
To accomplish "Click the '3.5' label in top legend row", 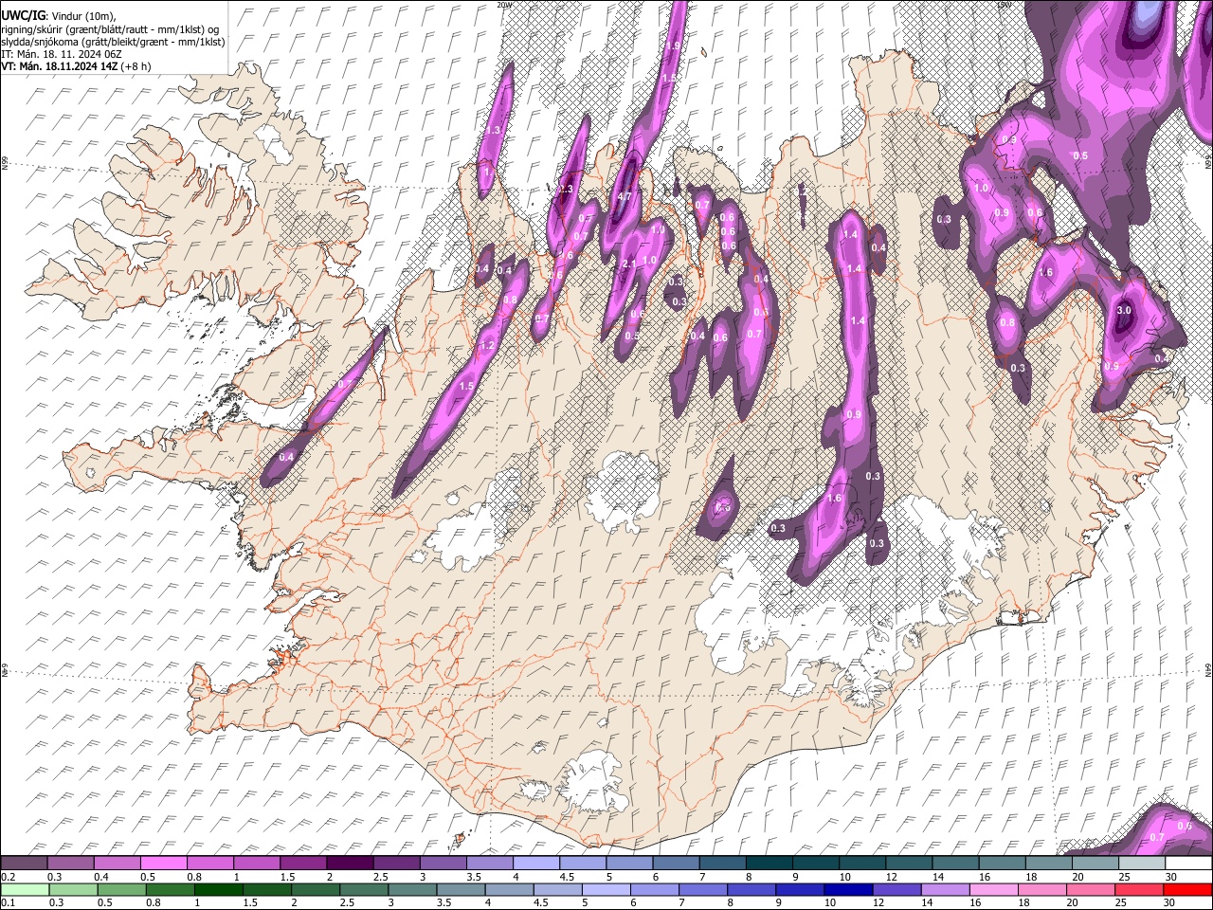I will (474, 877).
